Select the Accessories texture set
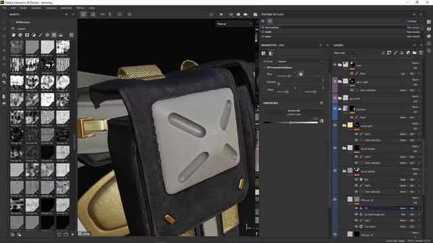 [x=341, y=28]
